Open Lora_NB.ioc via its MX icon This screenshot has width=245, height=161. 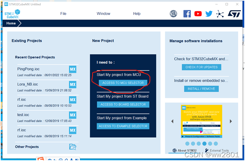click(x=73, y=85)
